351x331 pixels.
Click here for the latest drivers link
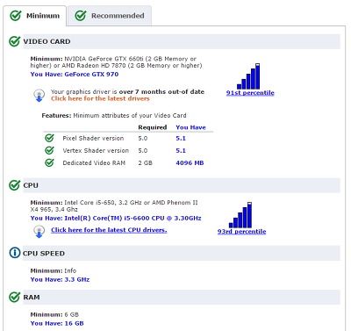(100, 98)
